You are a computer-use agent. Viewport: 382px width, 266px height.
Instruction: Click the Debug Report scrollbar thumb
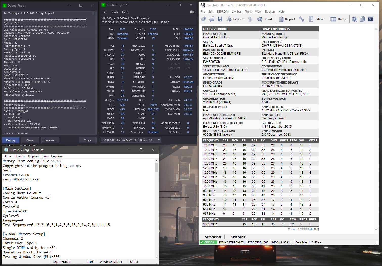click(93, 13)
